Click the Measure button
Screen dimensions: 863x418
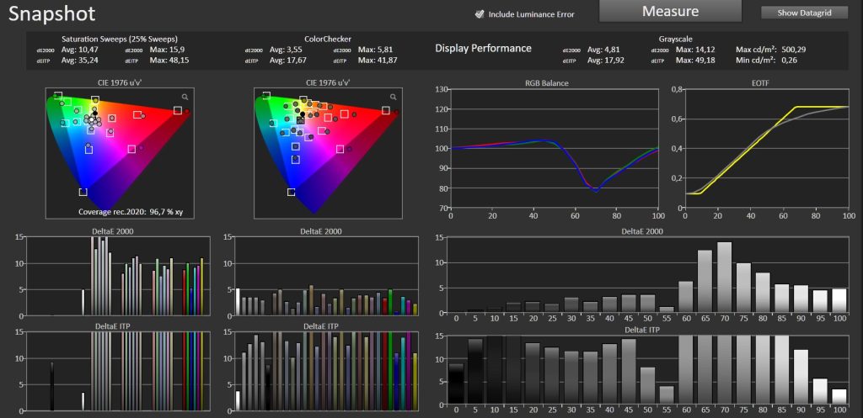(670, 11)
